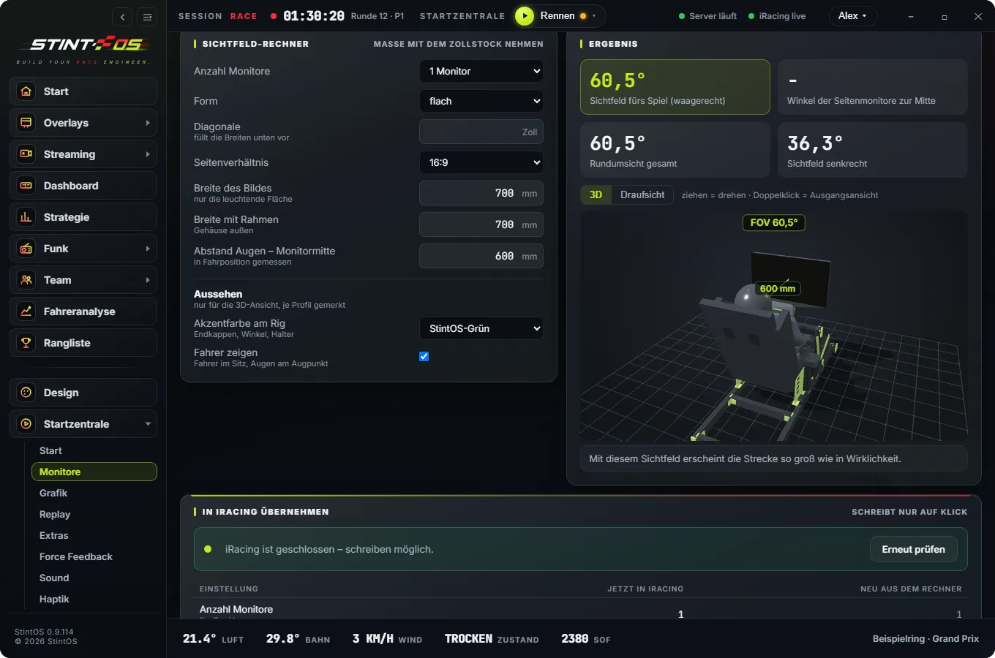Click the green Rennen play button

click(x=525, y=16)
